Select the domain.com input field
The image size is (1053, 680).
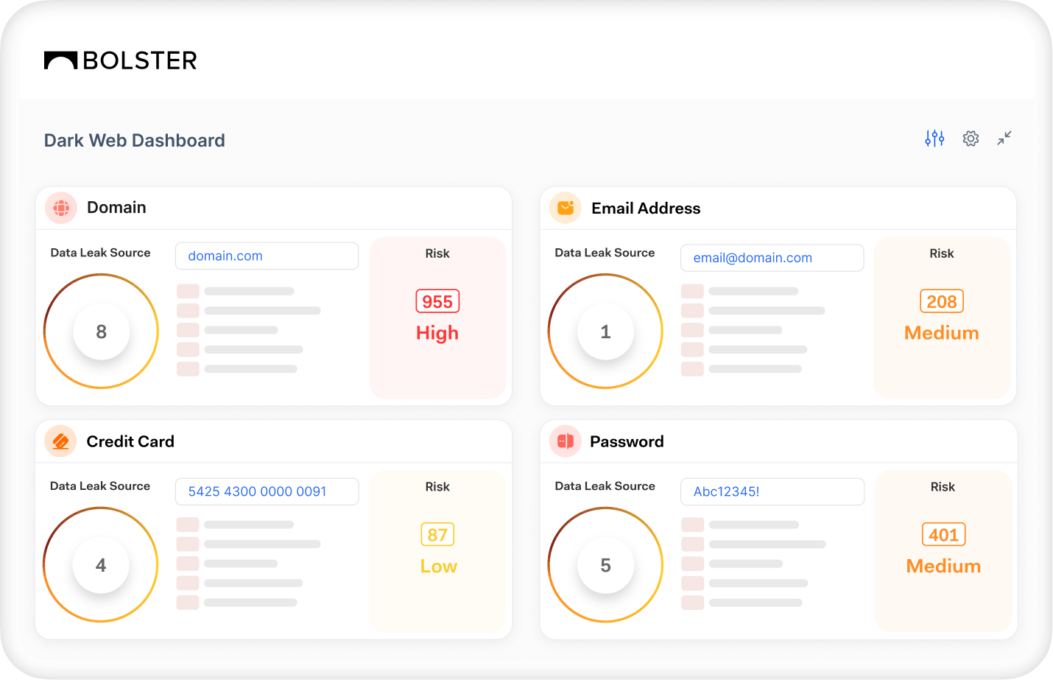(x=267, y=256)
